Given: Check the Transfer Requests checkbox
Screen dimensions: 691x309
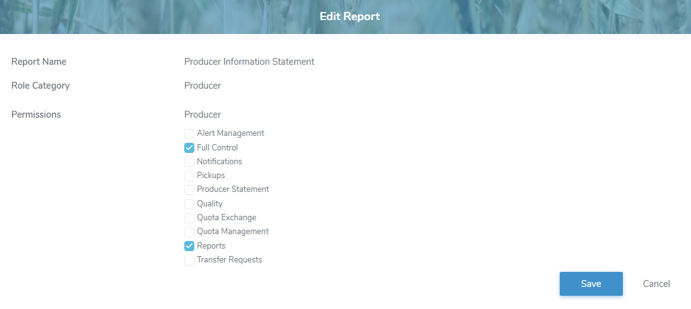Looking at the screenshot, I should (x=189, y=260).
